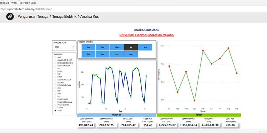Select the Sep month tile
Viewport: 267px width, 133px height.
pos(145,47)
